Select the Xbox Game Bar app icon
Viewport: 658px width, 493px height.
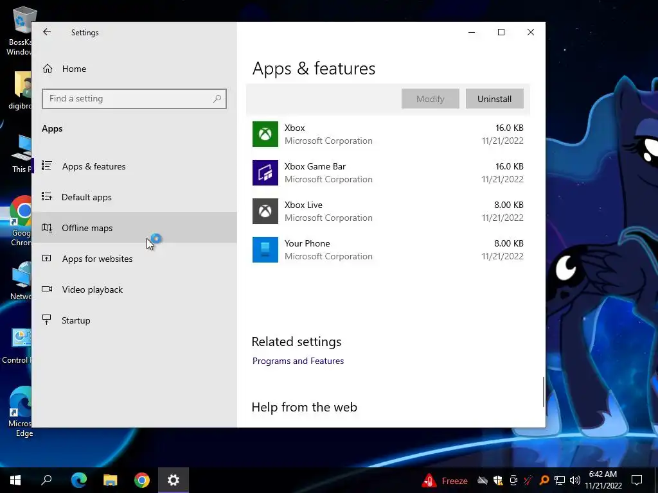point(265,173)
